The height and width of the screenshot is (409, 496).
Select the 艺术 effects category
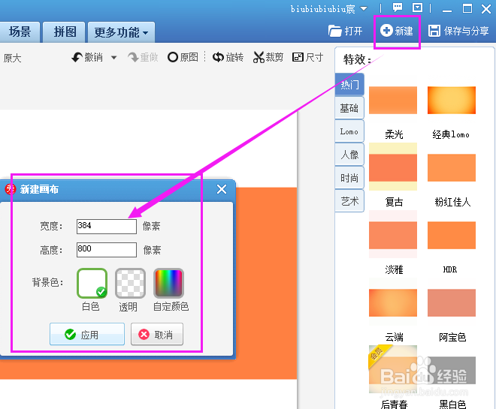click(x=349, y=201)
